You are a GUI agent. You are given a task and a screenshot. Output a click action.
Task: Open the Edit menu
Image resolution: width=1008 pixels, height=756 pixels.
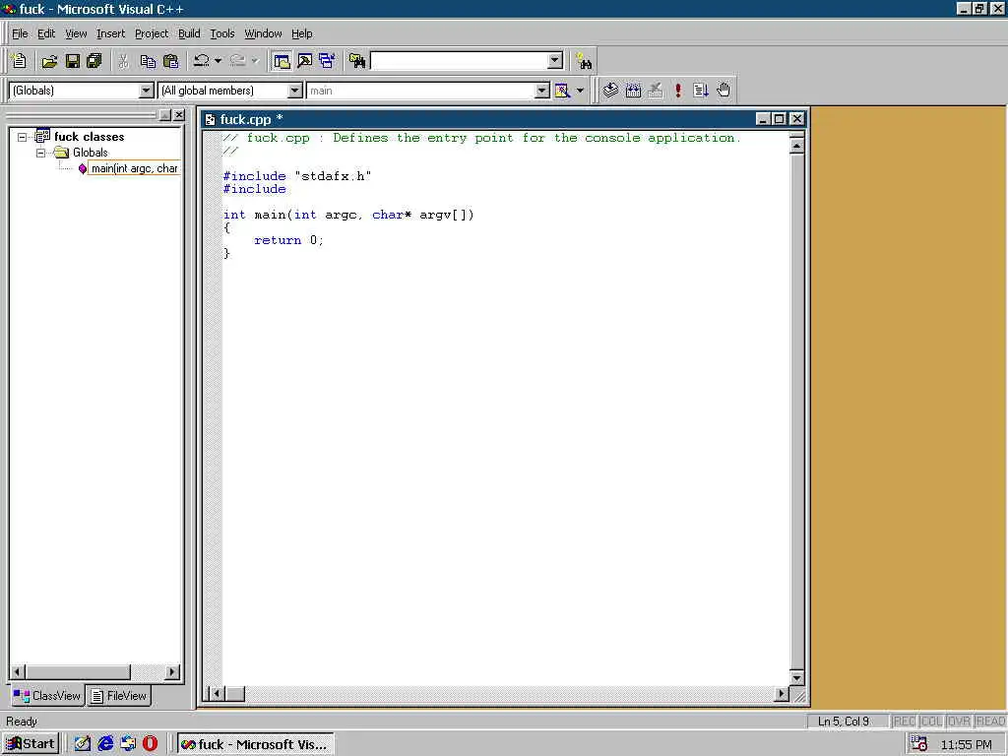pos(46,33)
